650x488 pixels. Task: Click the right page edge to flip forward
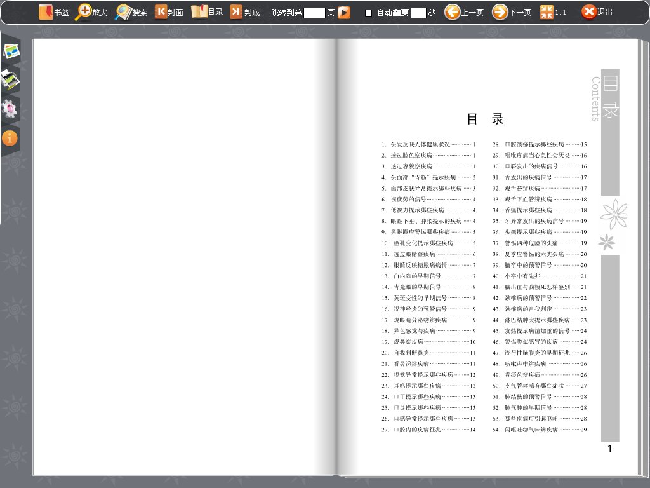[x=644, y=257]
